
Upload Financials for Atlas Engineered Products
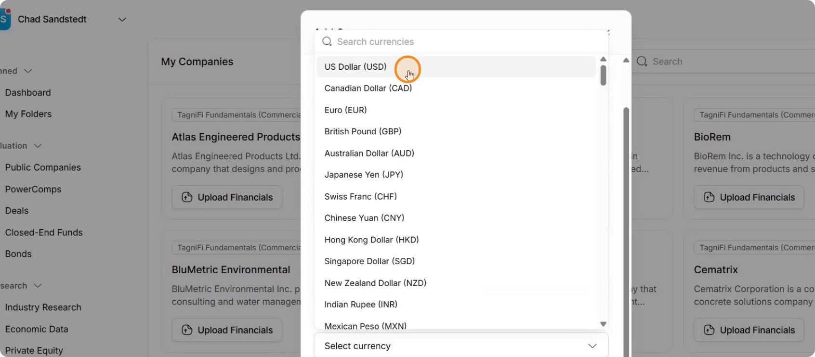point(227,197)
